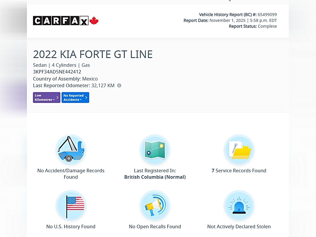This screenshot has height=237, width=316.
Task: Click the map registration icon
Action: [x=155, y=150]
